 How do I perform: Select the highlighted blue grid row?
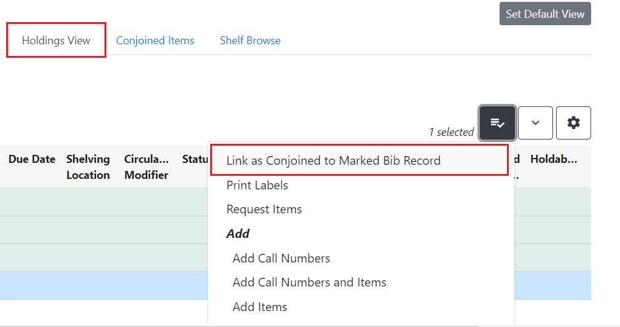104,286
